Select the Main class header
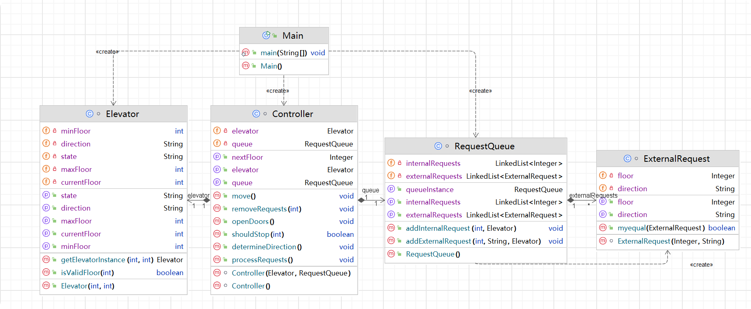751x309 pixels. click(x=284, y=35)
